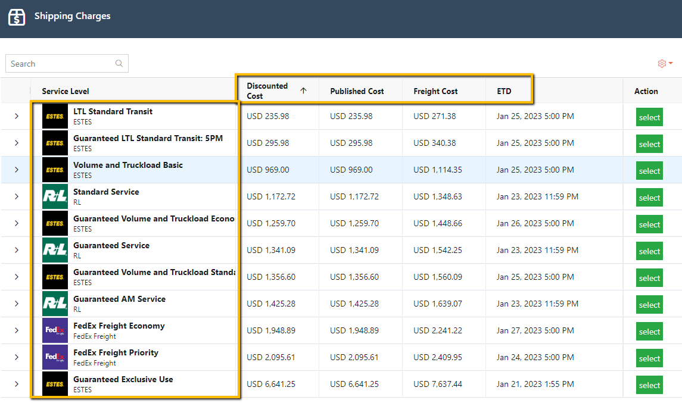
Task: Click the Shipping Charges header icon
Action: pyautogui.click(x=17, y=17)
